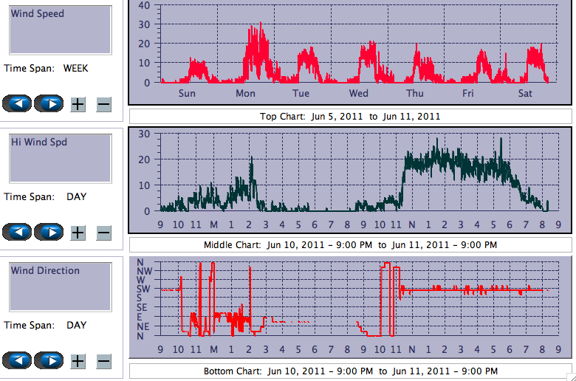Click the Top Chart date range caption
The image size is (576, 381).
pyautogui.click(x=350, y=117)
